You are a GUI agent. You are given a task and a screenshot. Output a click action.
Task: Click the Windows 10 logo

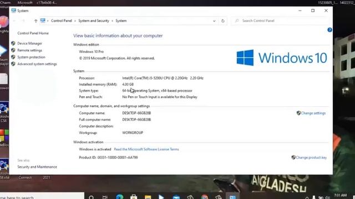click(282, 57)
